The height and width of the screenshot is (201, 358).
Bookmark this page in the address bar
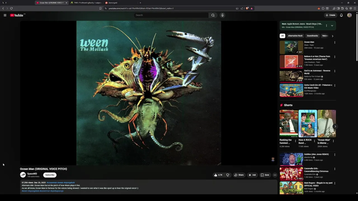(100, 8)
